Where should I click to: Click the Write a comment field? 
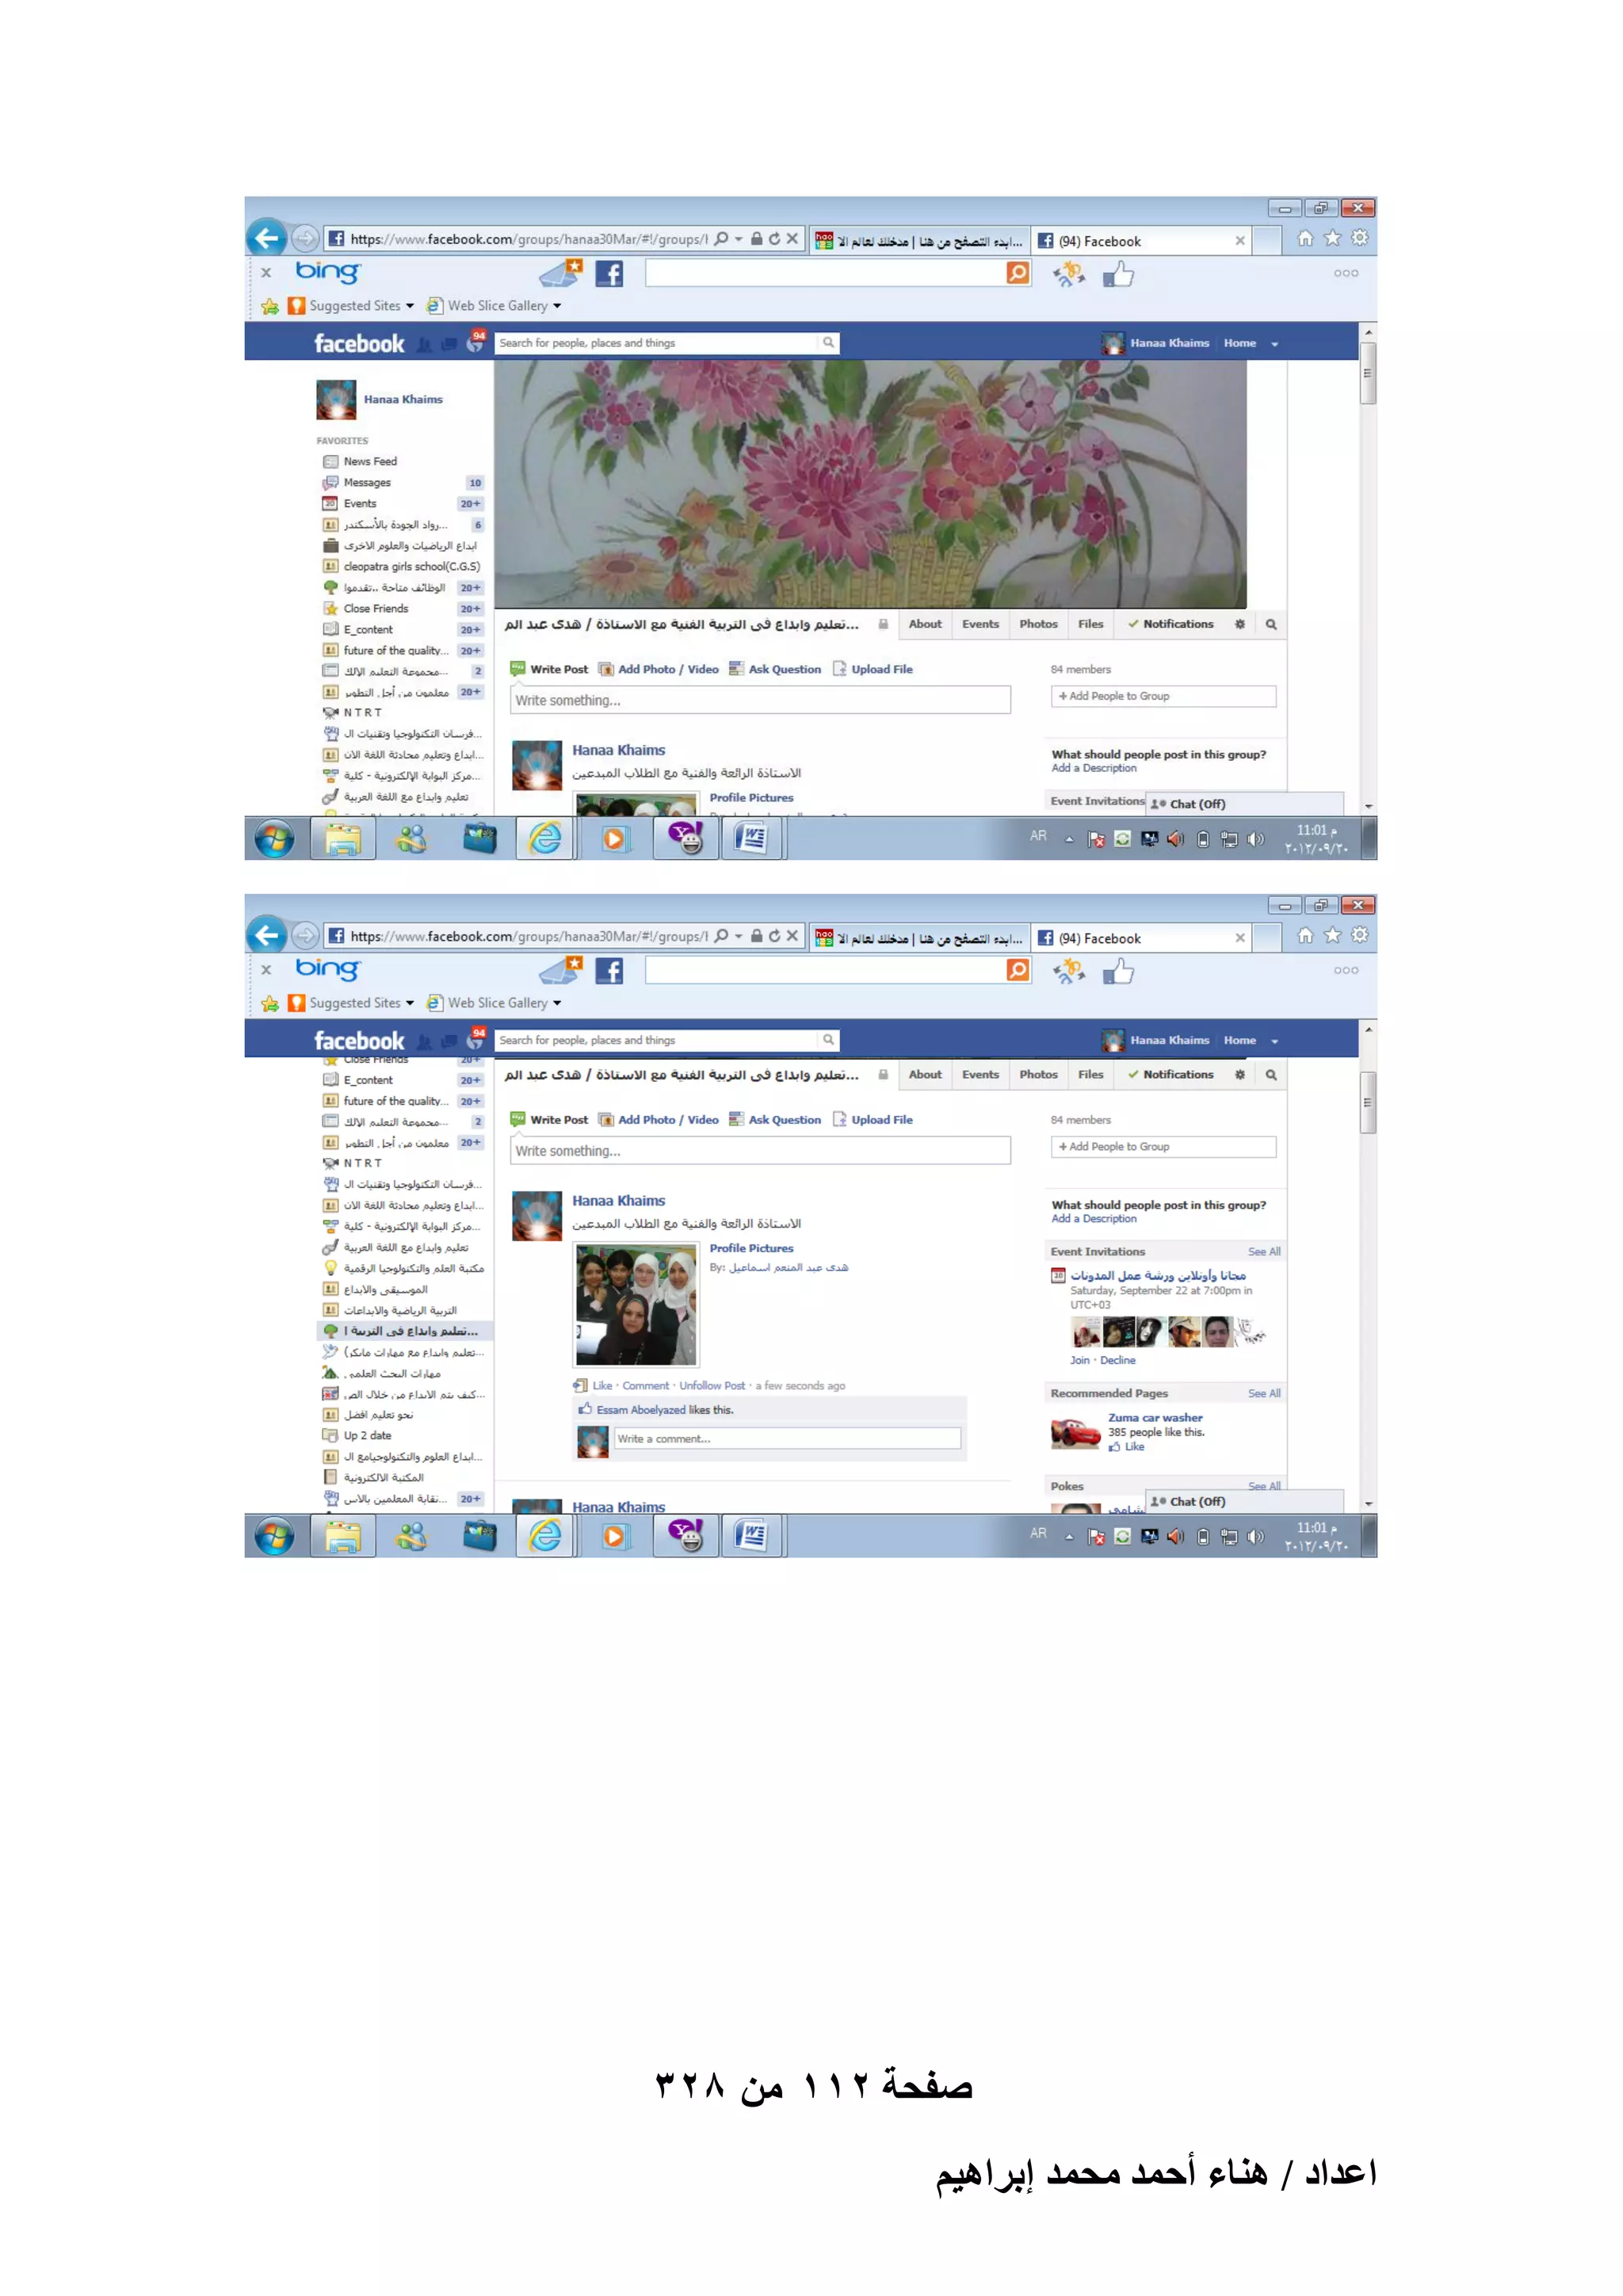coord(786,1438)
